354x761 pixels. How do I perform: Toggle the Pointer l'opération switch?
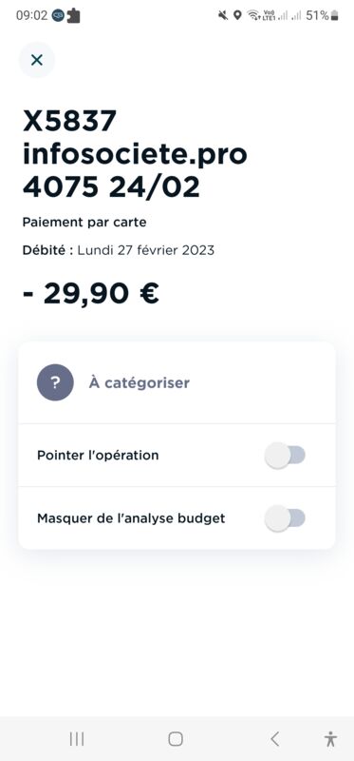click(285, 456)
